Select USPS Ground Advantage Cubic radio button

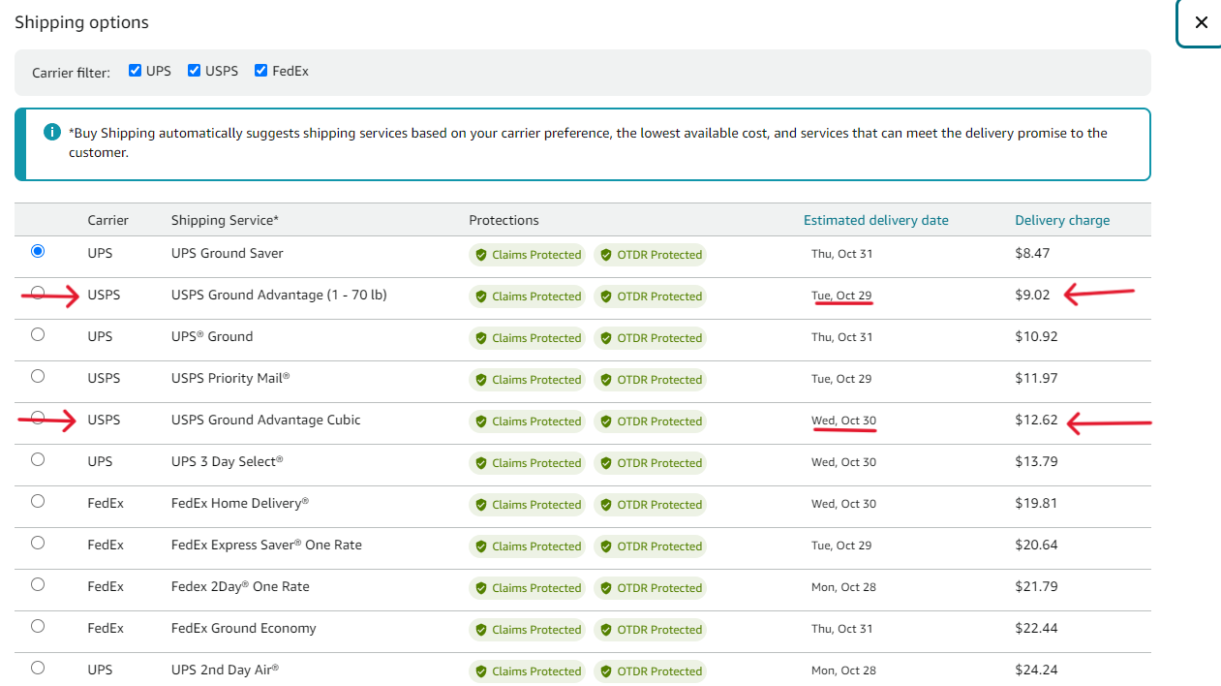point(38,418)
